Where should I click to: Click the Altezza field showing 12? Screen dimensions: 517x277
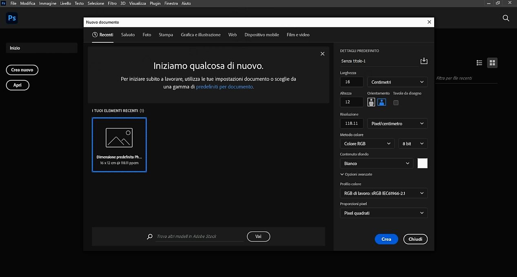click(x=351, y=102)
